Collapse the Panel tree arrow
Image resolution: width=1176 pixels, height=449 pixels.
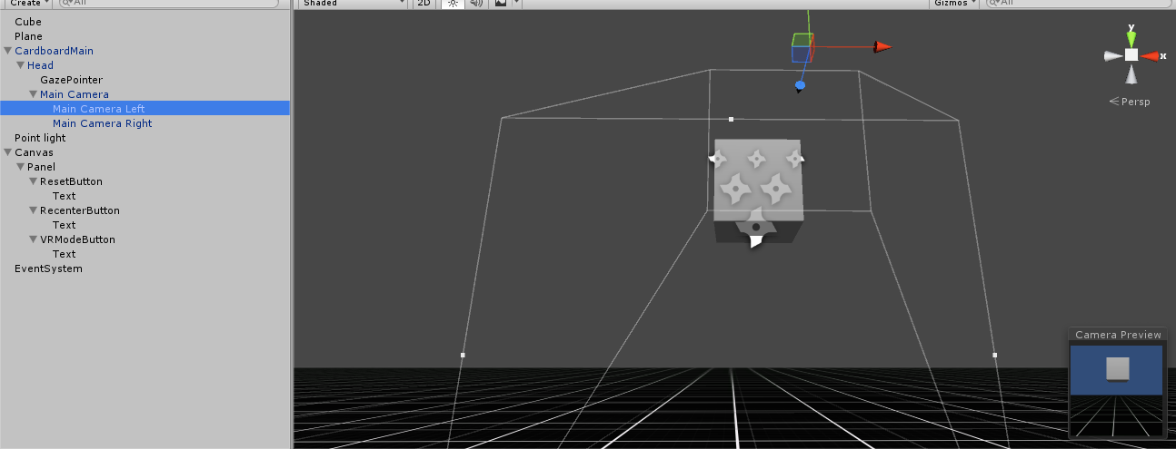point(21,167)
